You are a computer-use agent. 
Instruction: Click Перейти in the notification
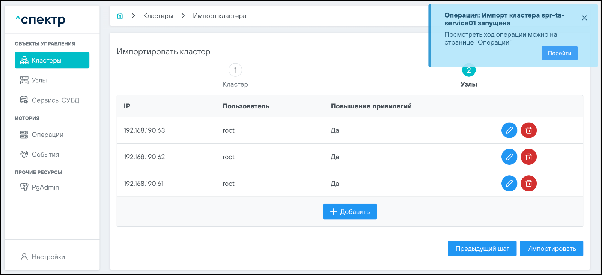(559, 53)
